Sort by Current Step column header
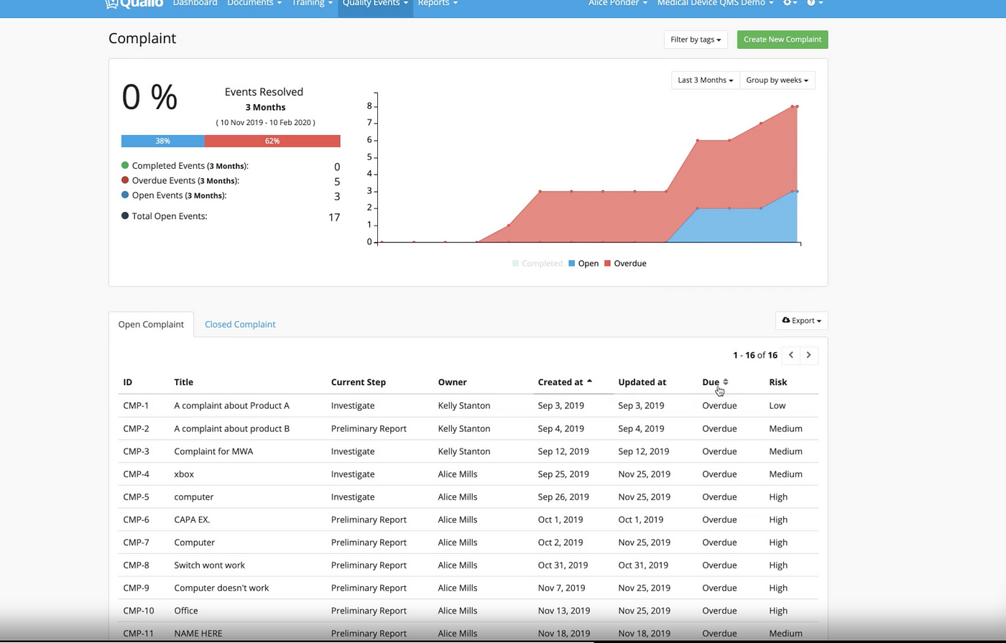This screenshot has width=1006, height=643. point(359,382)
